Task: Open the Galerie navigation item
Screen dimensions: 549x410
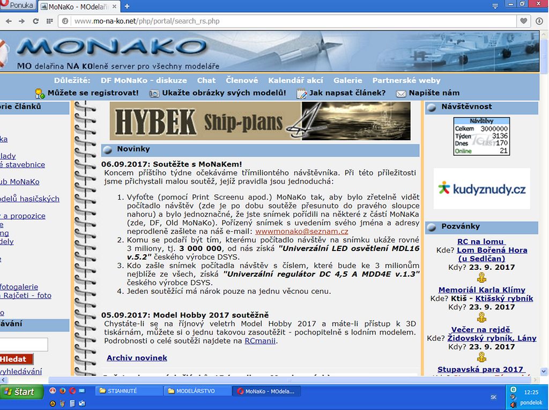Action: [347, 80]
